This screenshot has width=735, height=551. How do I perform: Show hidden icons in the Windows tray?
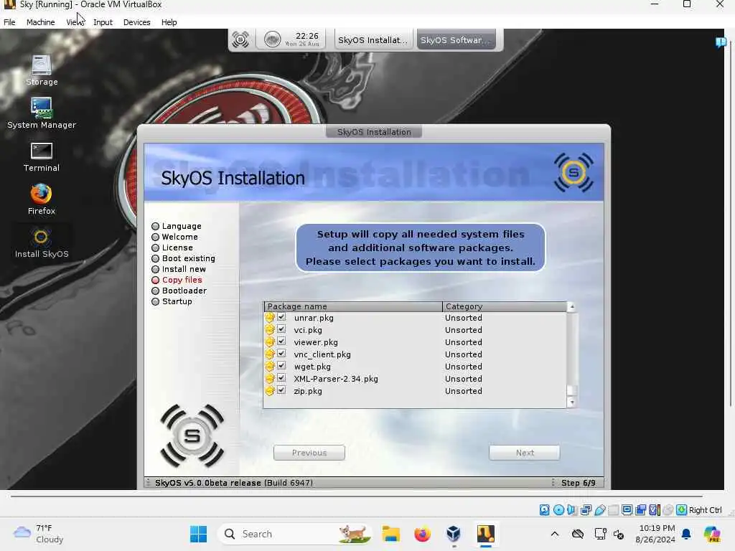coord(555,534)
